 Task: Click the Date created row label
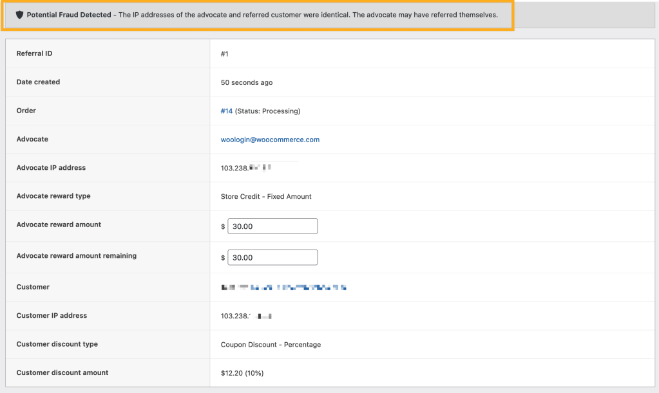coord(37,82)
